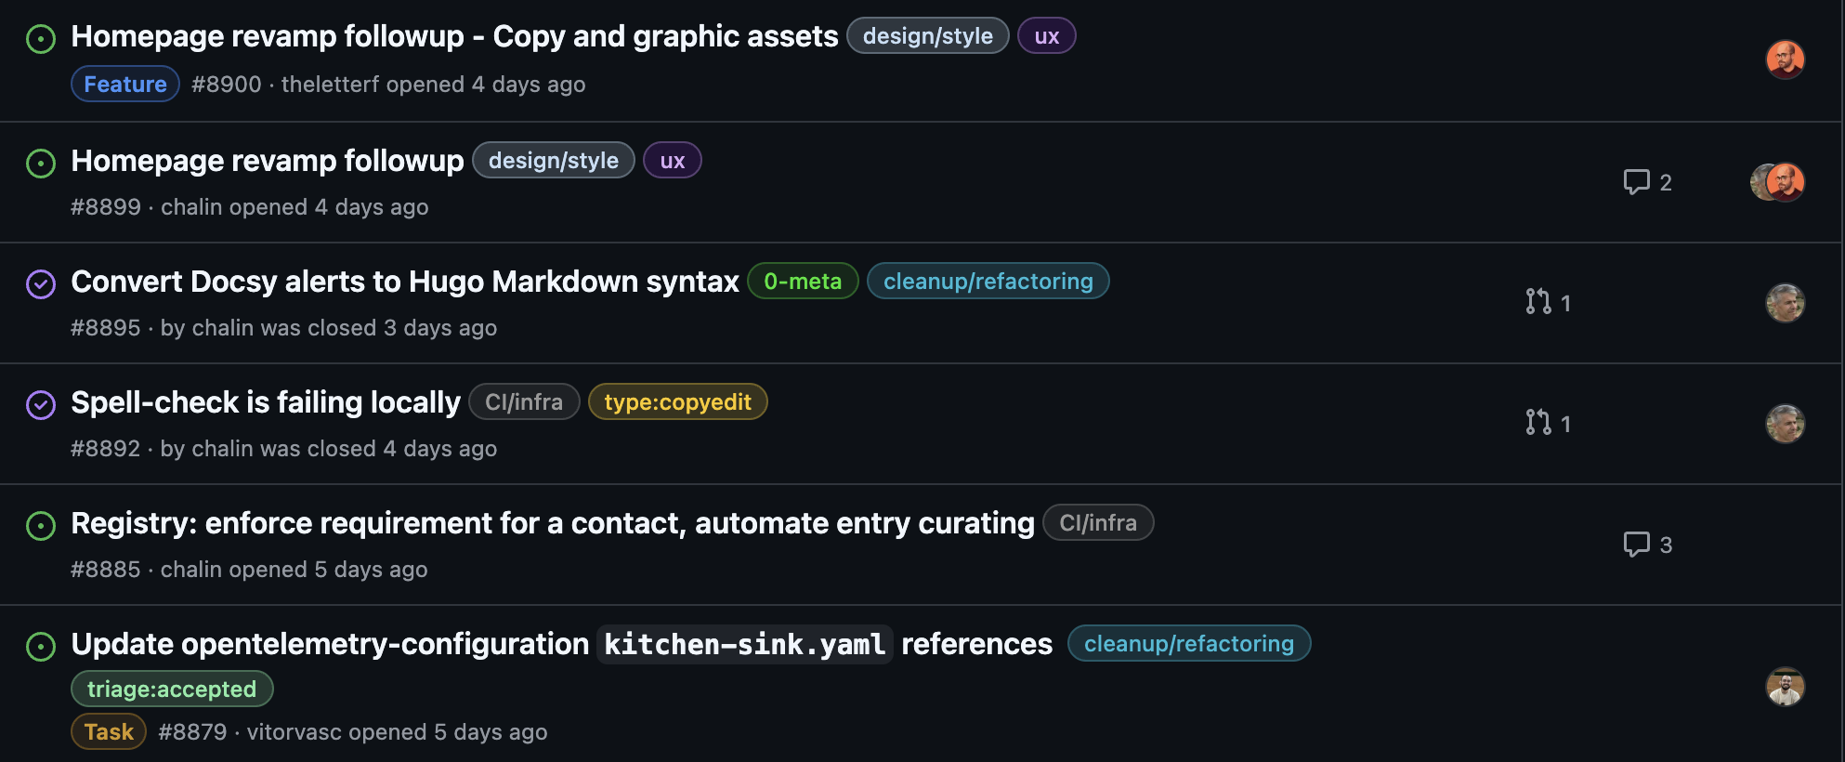Open assignee avatar on issue #8900

[1785, 60]
